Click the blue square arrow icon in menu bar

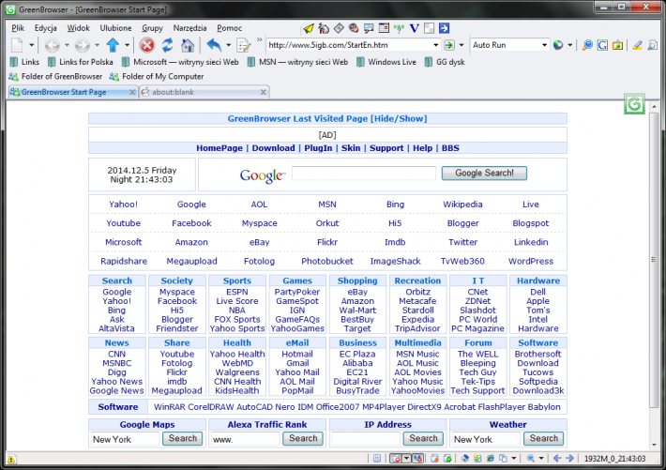[444, 28]
